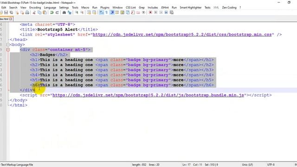The height and width of the screenshot is (167, 297).
Task: Click the Save Recorded Macro icon
Action: [172, 13]
